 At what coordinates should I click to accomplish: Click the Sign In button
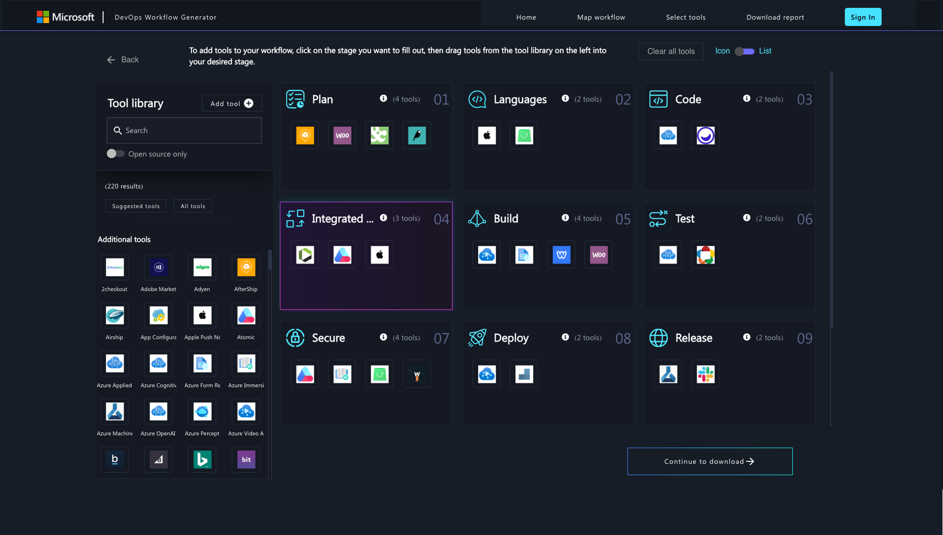(x=862, y=17)
